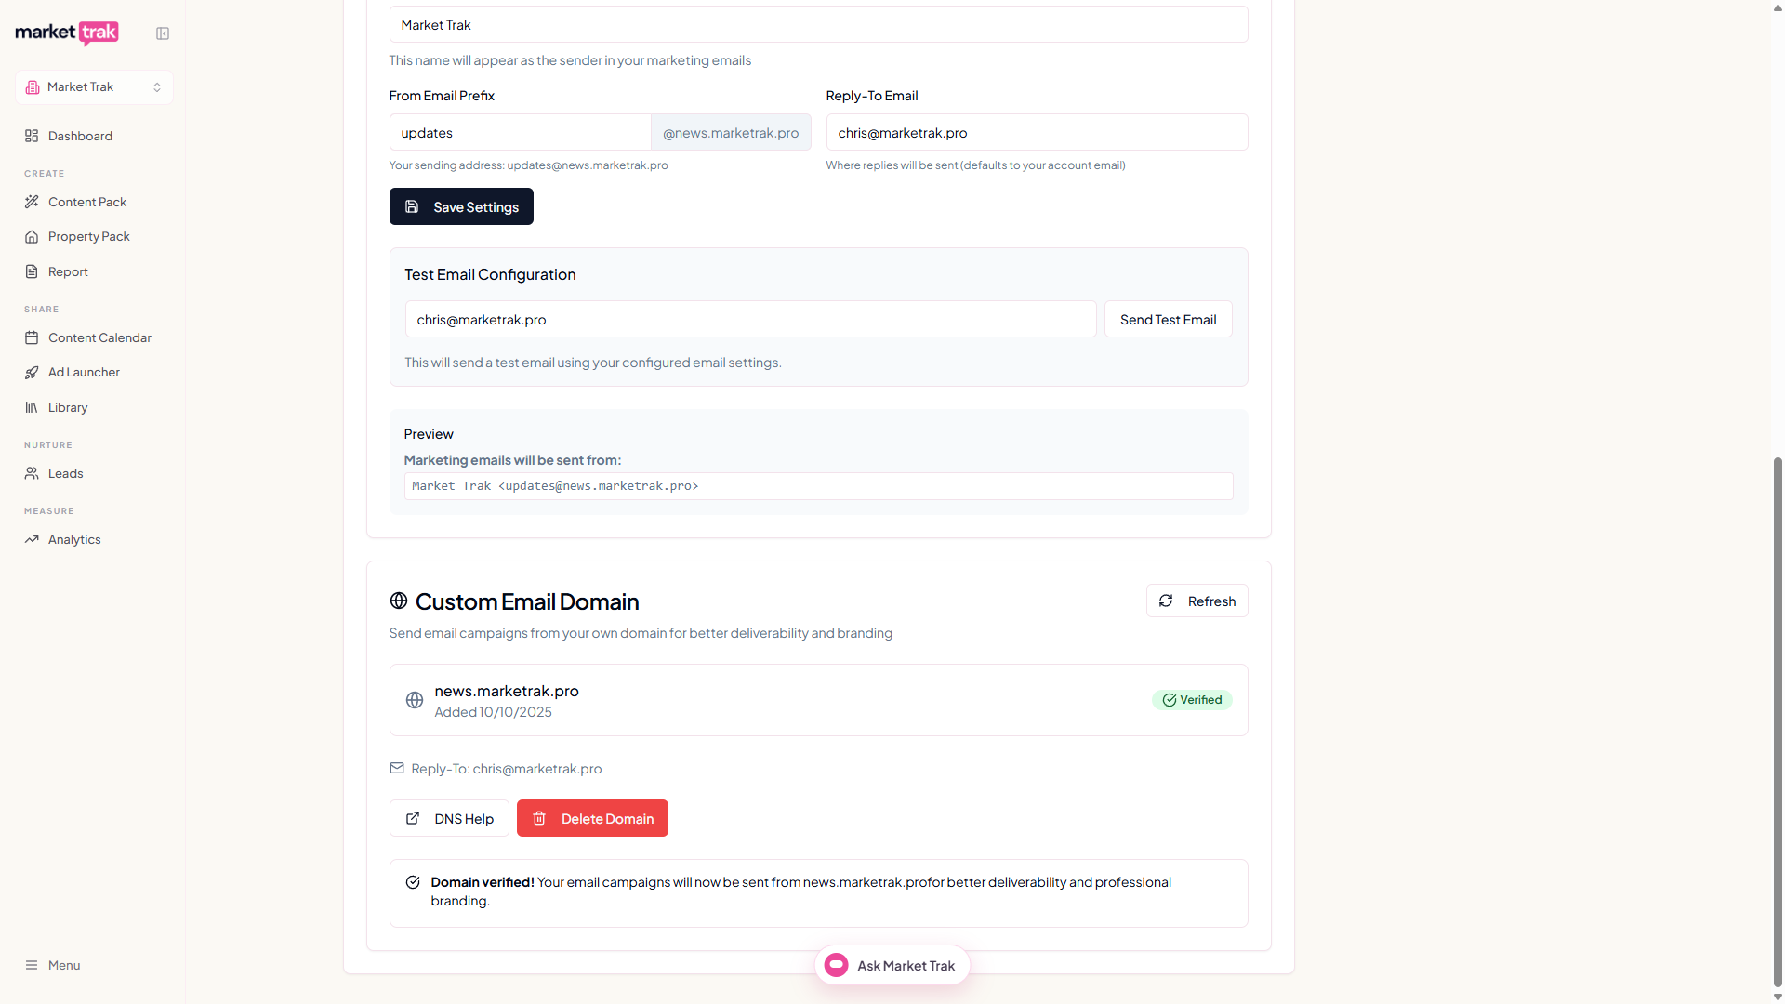Edit the From Email Prefix field
The height and width of the screenshot is (1004, 1785).
[520, 133]
